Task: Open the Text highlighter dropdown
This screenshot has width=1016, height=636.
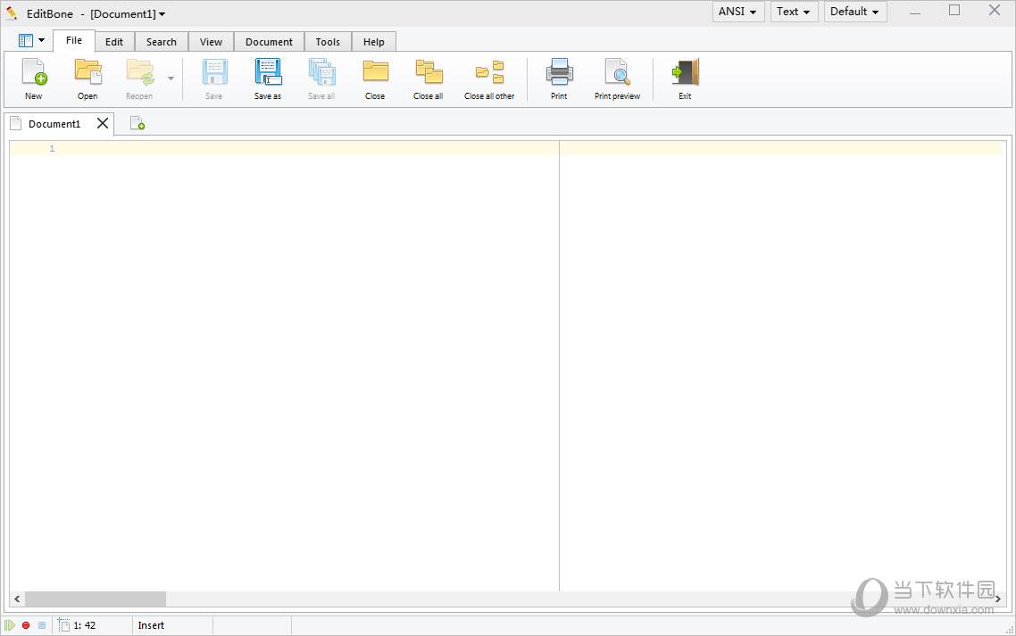Action: tap(794, 12)
